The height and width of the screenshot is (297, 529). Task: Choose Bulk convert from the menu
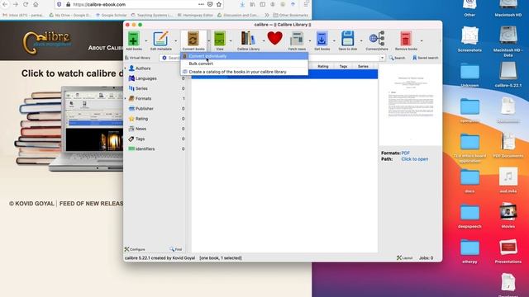(x=245, y=64)
